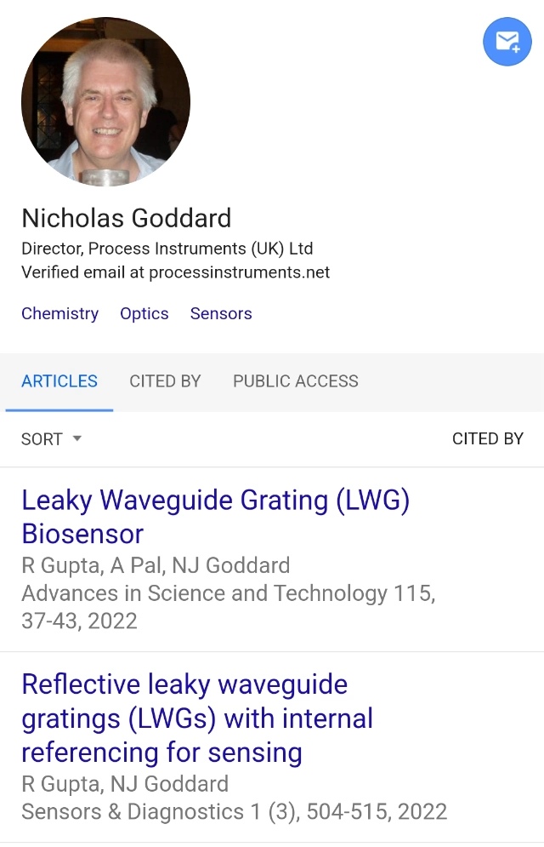Click the follow author envelope icon
Image resolution: width=544 pixels, height=847 pixels.
point(507,42)
